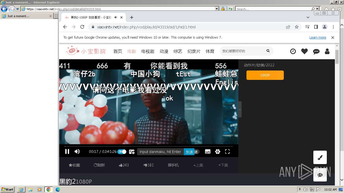Open Chrome profile avatar
The width and height of the screenshot is (344, 193).
coord(325,27)
